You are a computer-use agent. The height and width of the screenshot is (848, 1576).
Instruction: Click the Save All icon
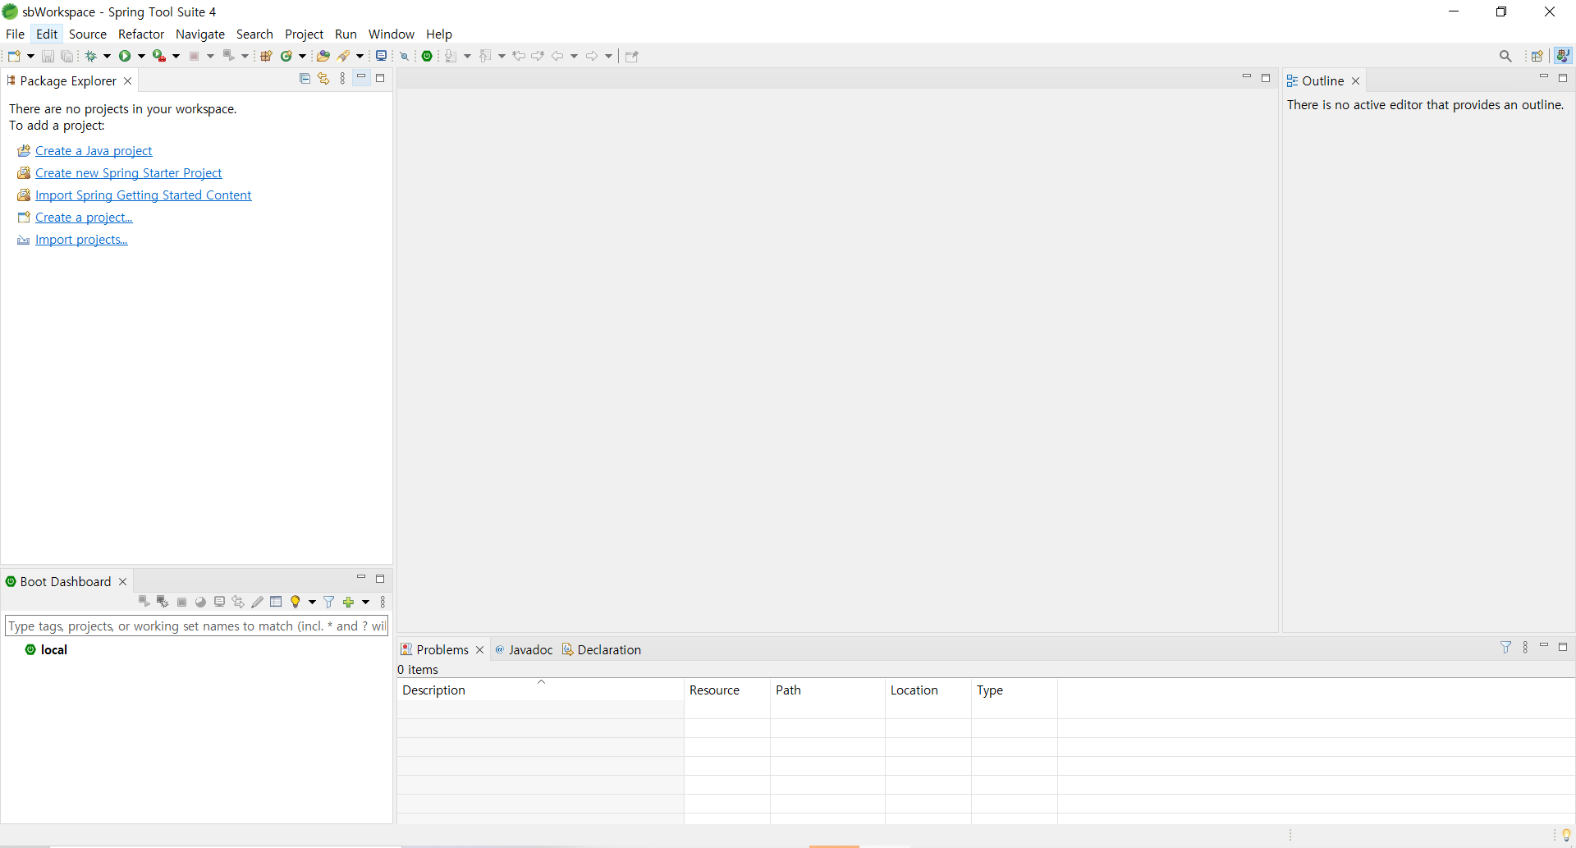point(67,56)
